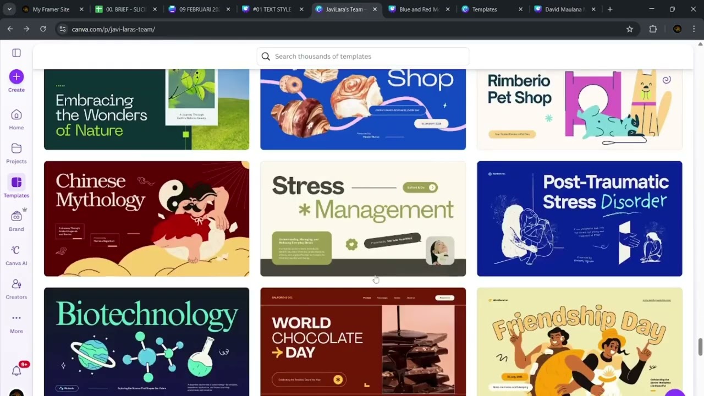Click the address bar URL
704x396 pixels.
[113, 29]
